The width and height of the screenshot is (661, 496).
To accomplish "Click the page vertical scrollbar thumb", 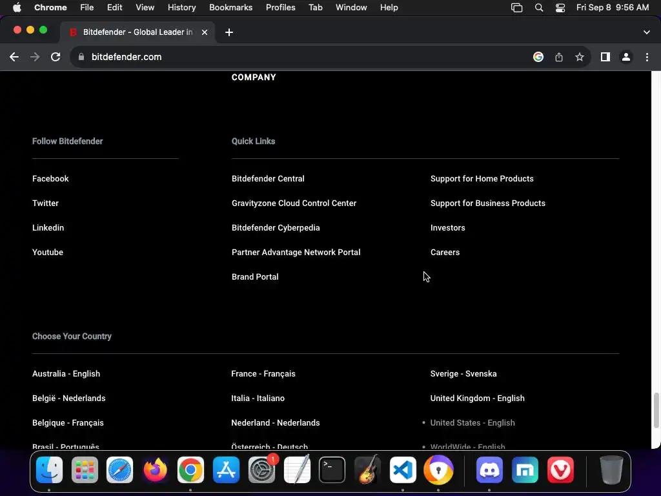I will tap(656, 411).
